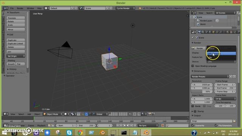
Task: Toggle the 3D manipulator widget button
Action: click(83, 114)
